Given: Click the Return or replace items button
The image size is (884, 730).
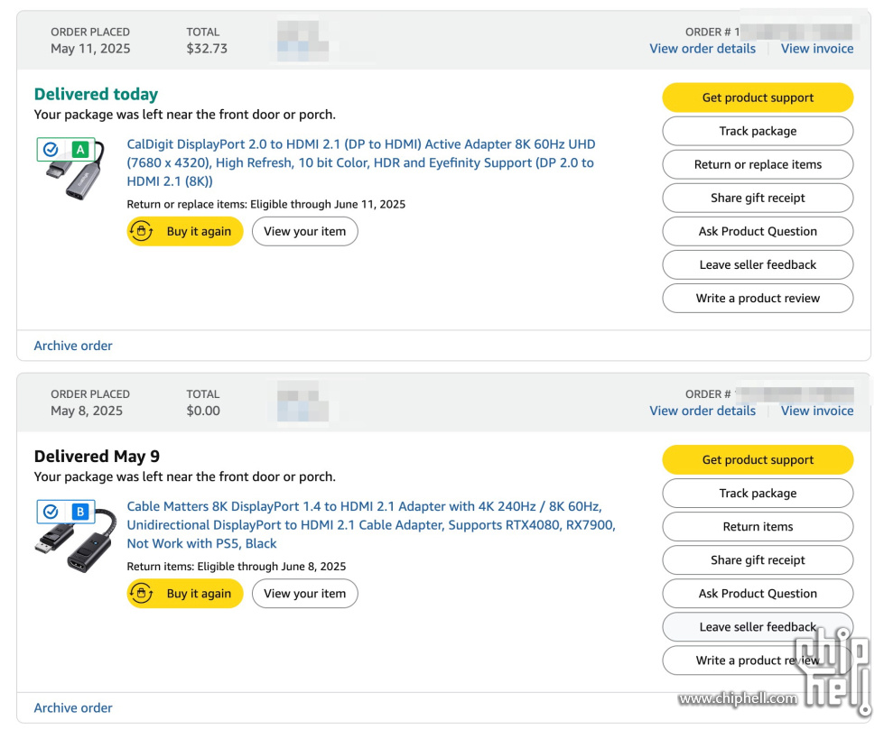Looking at the screenshot, I should [758, 164].
